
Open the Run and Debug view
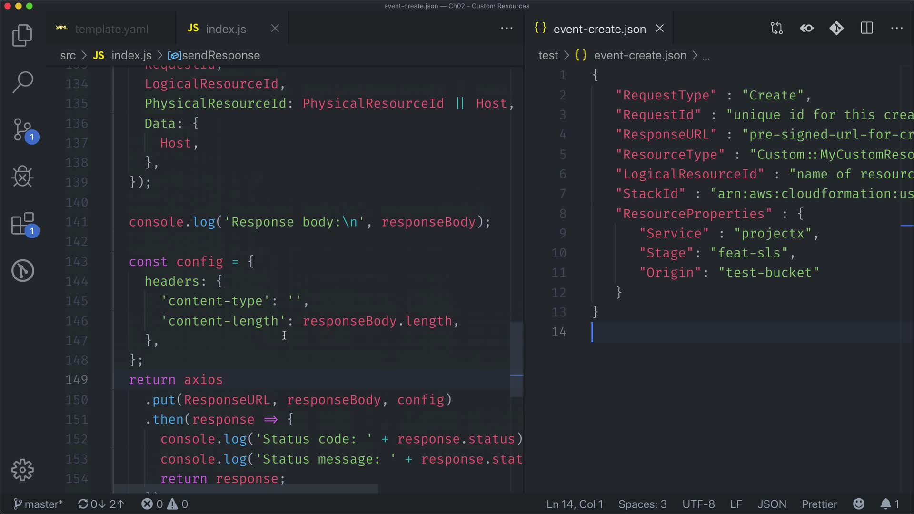pyautogui.click(x=22, y=177)
